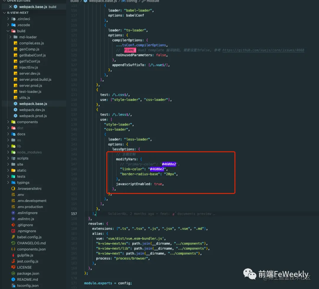Click the module.exports = config line

[x=108, y=283]
